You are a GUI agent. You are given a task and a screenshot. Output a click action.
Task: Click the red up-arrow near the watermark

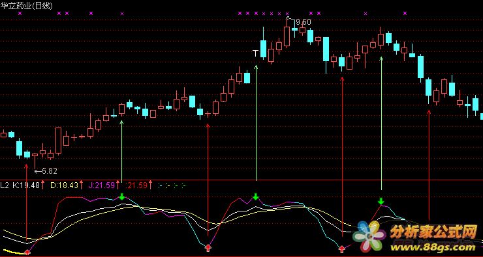coord(342,249)
